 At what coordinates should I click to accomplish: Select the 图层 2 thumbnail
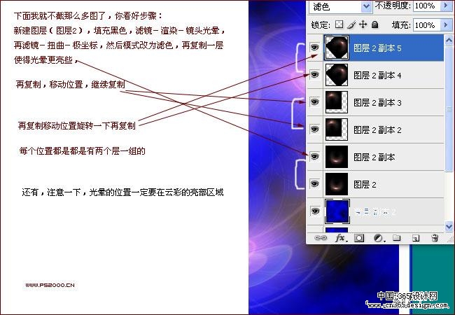coord(337,184)
